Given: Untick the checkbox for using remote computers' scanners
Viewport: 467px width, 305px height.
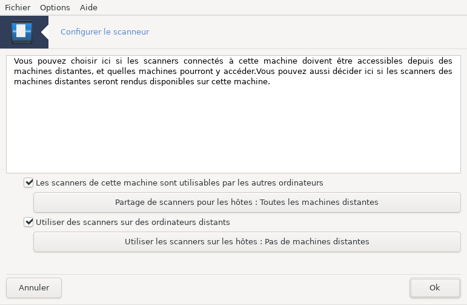Looking at the screenshot, I should pyautogui.click(x=28, y=222).
